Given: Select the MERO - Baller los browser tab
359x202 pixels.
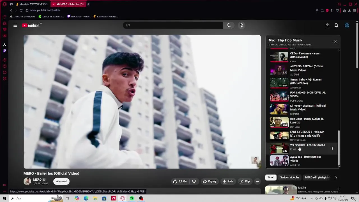Looking at the screenshot, I should 68,4.
